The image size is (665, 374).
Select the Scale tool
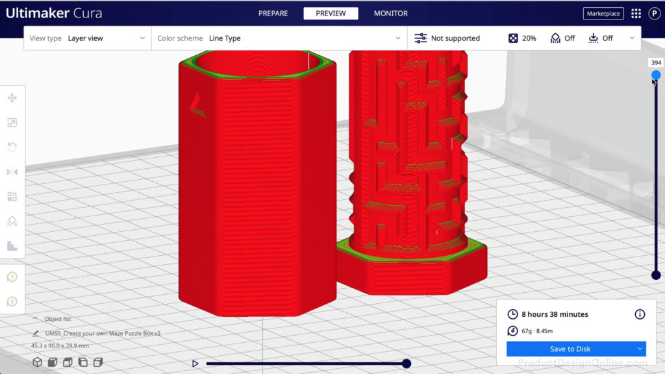(x=12, y=123)
